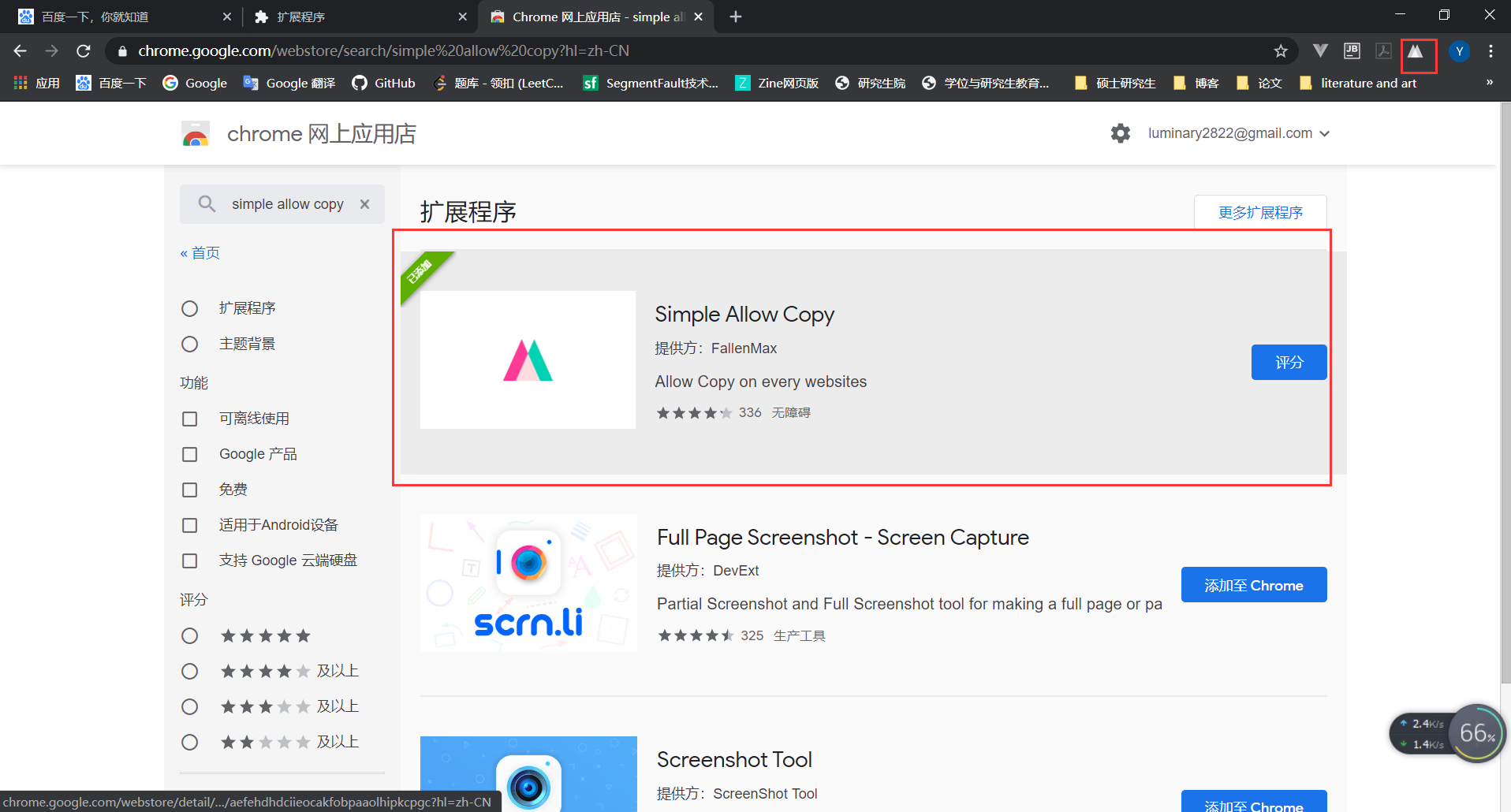Open the Chrome profile avatar Y
Screen dimensions: 1511x812
click(1460, 51)
